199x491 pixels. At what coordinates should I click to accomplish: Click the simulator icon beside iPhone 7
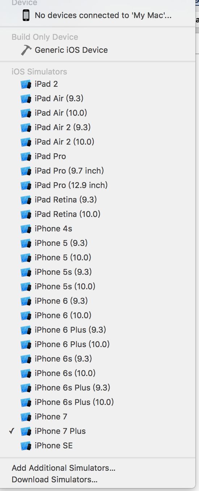(x=26, y=417)
